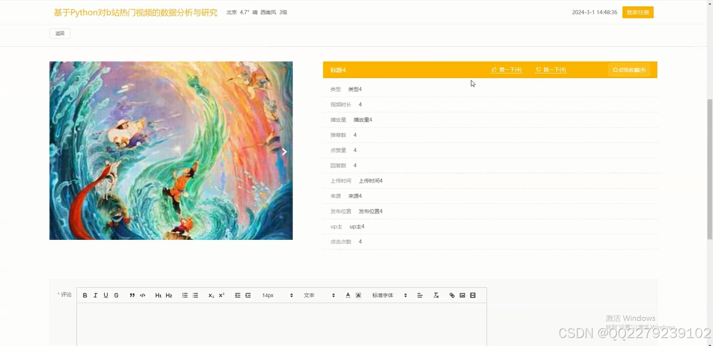The width and height of the screenshot is (713, 346).
Task: Select the strikethrough formatting icon
Action: (116, 295)
